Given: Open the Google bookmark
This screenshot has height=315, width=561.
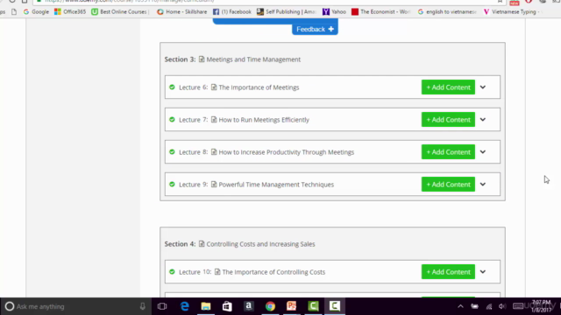Looking at the screenshot, I should (36, 11).
